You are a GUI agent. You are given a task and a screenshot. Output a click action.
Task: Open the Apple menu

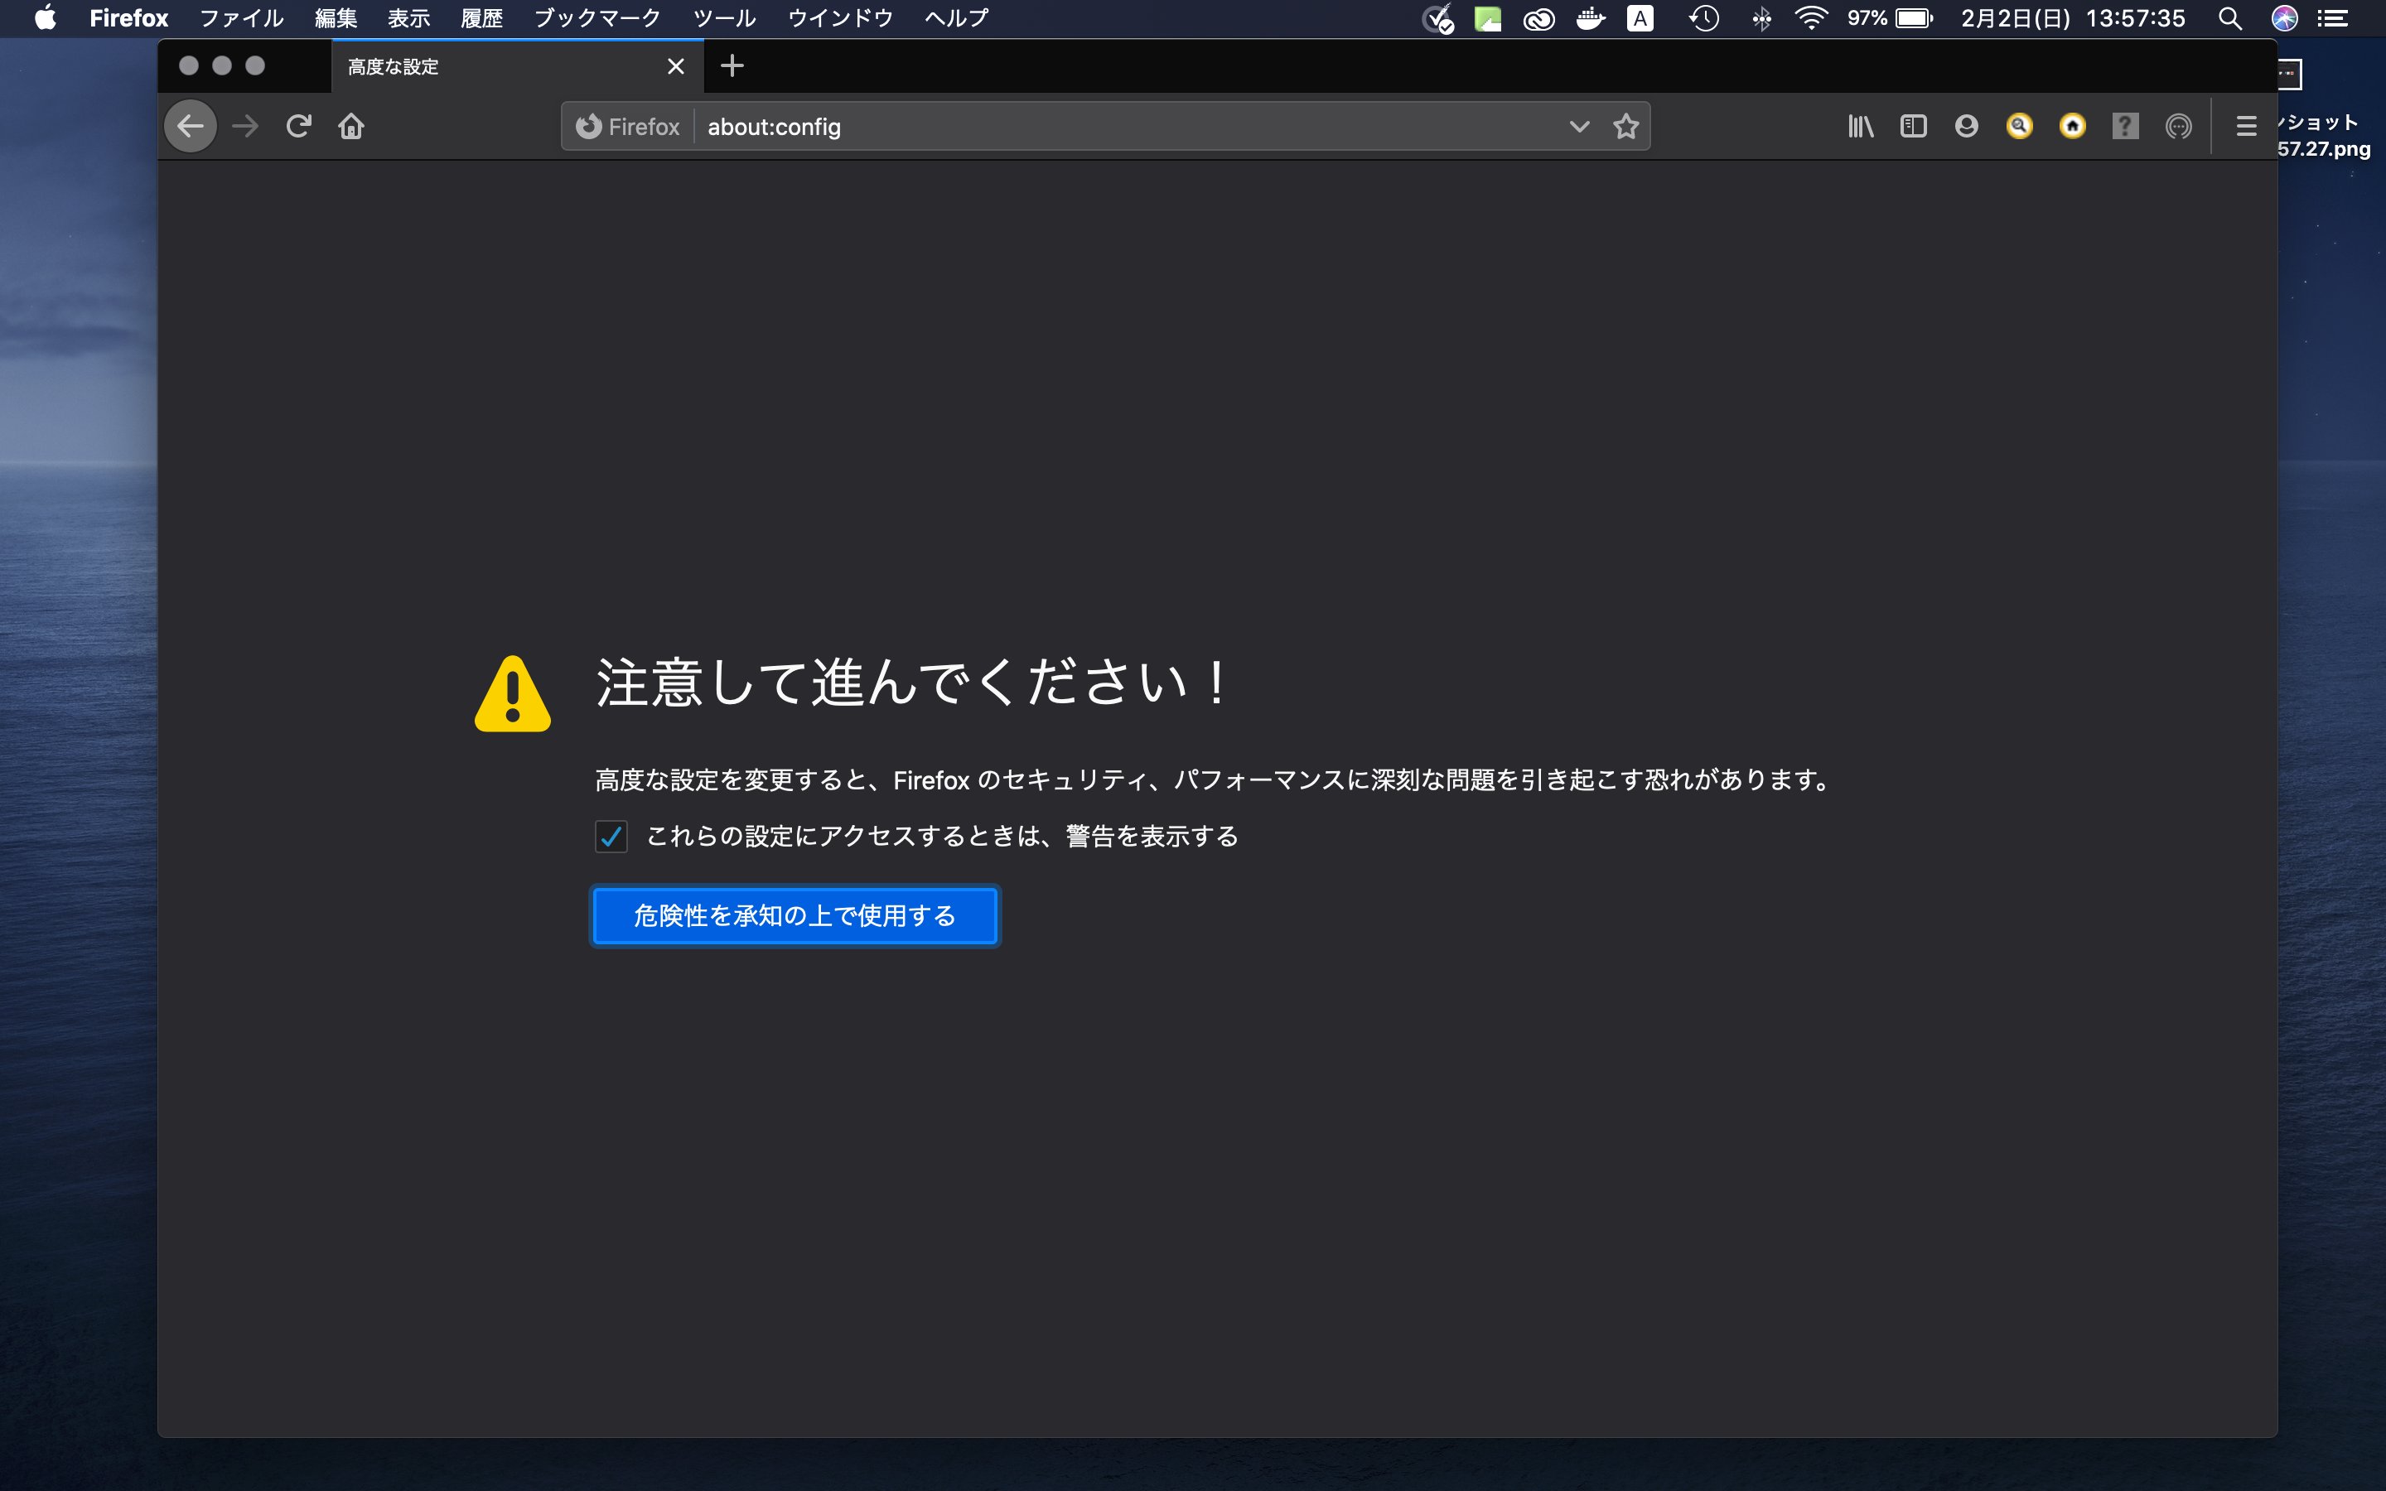pos(45,17)
